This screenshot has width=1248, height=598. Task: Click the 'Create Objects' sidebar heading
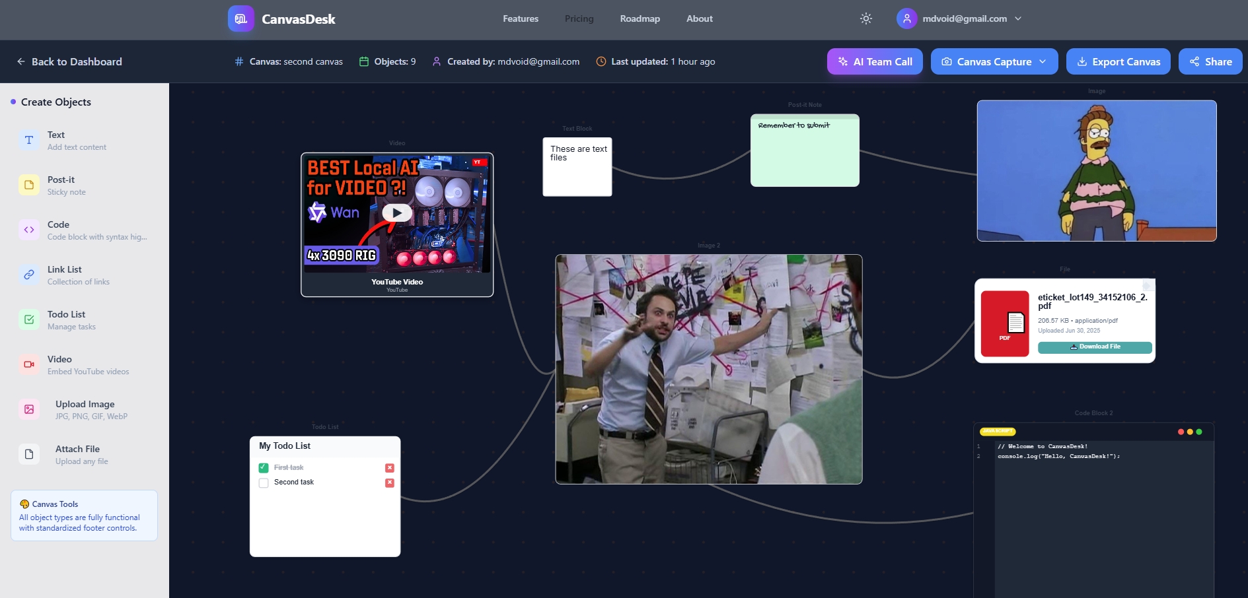point(56,102)
